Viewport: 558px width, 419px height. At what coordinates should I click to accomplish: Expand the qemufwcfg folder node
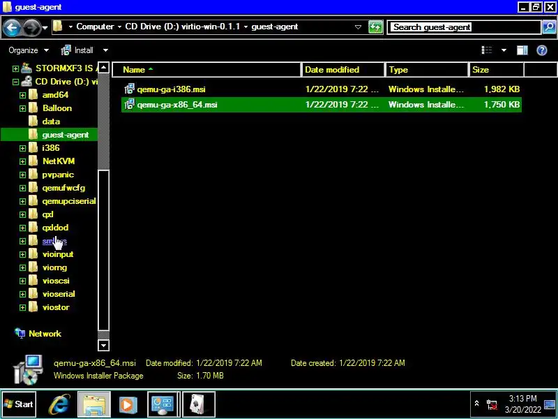(22, 188)
